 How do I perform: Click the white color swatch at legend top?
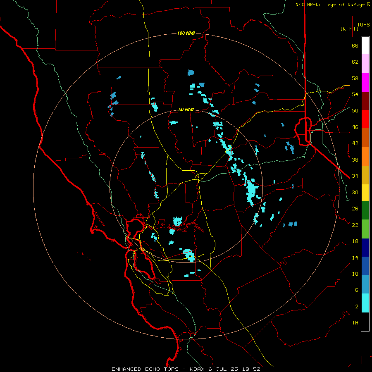pyautogui.click(x=365, y=45)
